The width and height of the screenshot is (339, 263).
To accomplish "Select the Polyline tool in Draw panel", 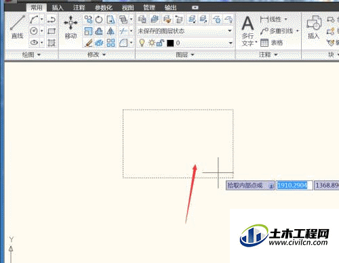I will 52,20.
